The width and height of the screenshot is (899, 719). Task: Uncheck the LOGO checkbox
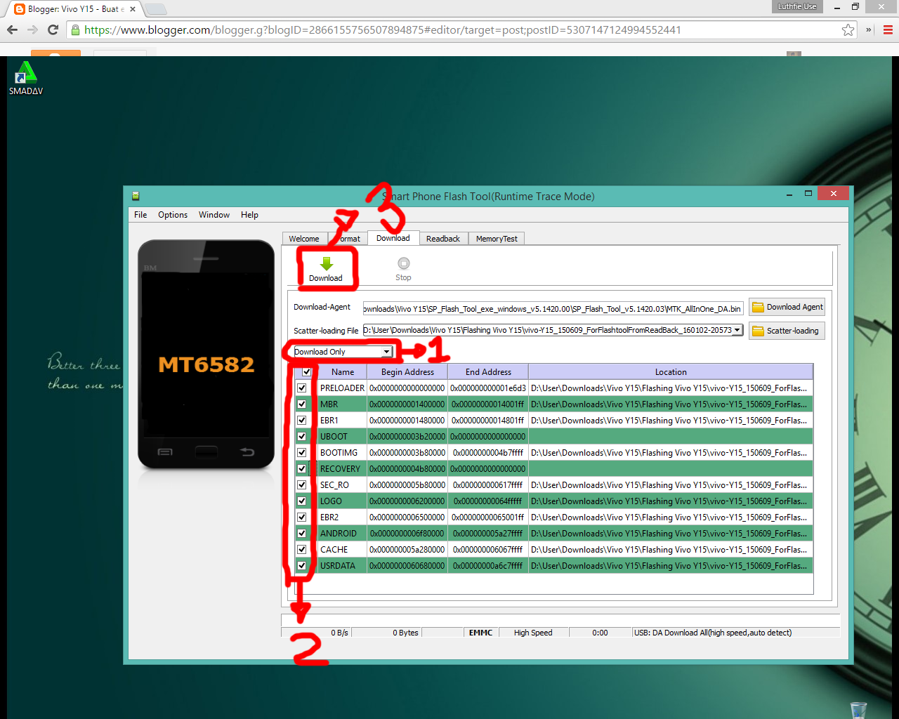tap(302, 501)
